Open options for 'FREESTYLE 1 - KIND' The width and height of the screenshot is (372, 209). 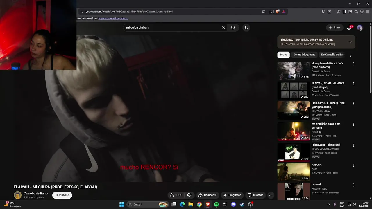[354, 104]
